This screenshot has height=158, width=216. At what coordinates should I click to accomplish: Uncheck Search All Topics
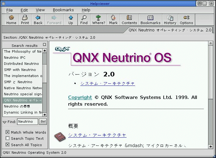click(8, 145)
